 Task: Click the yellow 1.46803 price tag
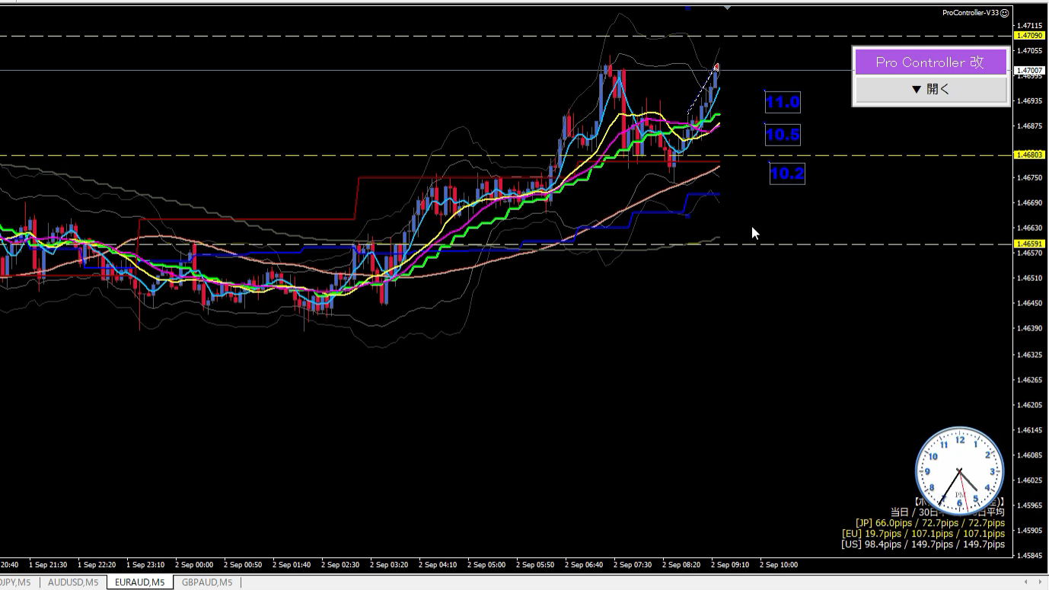(1029, 155)
